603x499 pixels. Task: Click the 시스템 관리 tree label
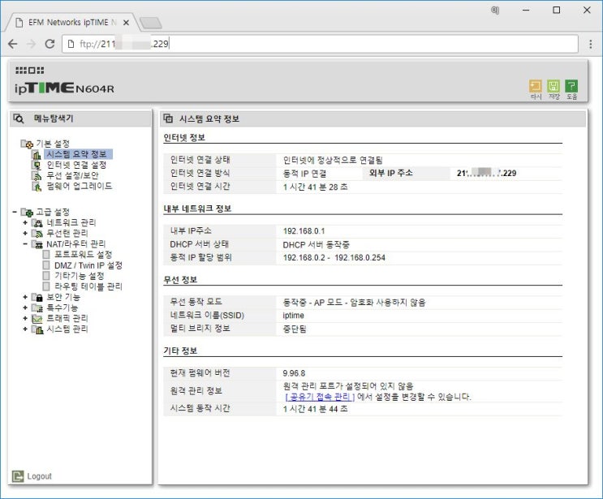point(67,329)
